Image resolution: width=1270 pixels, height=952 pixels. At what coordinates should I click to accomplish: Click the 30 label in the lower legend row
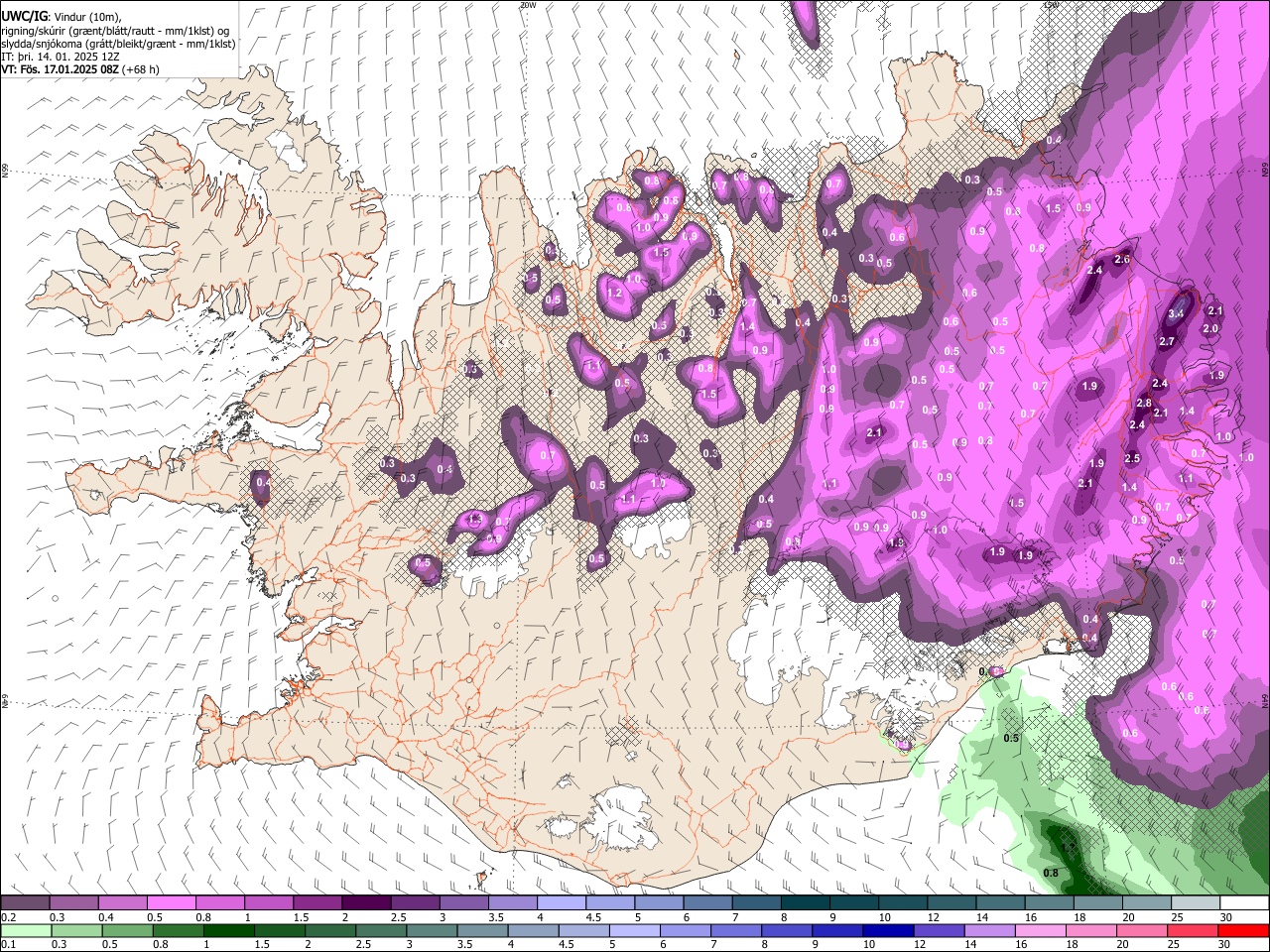(x=1226, y=944)
